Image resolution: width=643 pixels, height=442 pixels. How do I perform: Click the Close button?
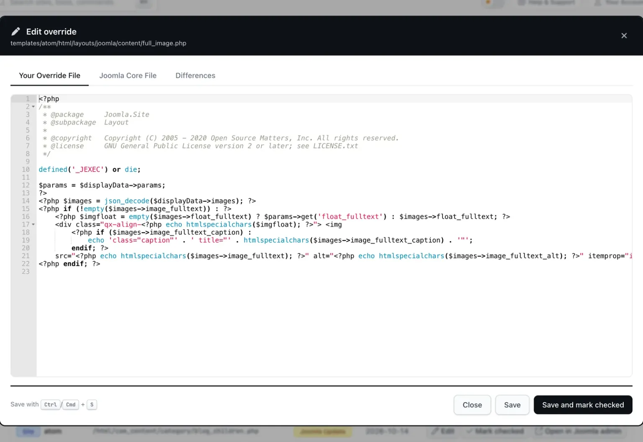coord(472,405)
